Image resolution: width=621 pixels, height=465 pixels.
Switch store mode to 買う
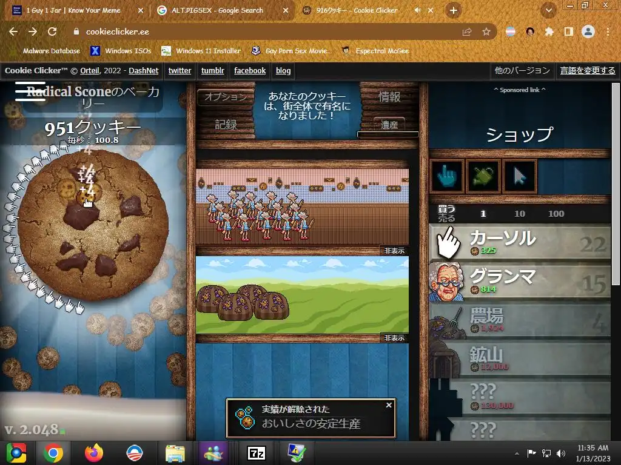click(x=446, y=209)
